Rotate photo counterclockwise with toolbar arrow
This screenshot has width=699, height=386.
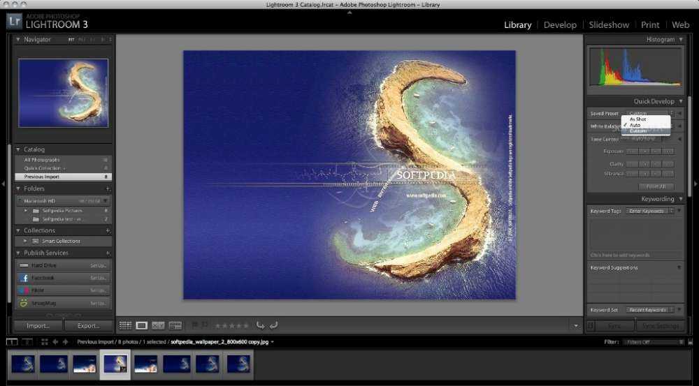tap(260, 325)
